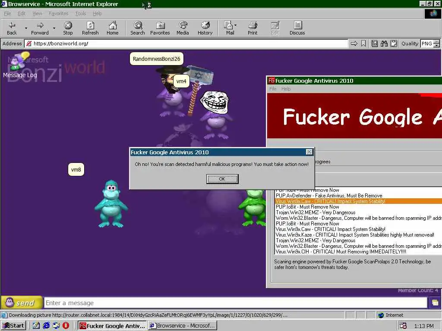This screenshot has width=442, height=331.
Task: Open the Mail button dropdown arrow
Action: tap(236, 25)
